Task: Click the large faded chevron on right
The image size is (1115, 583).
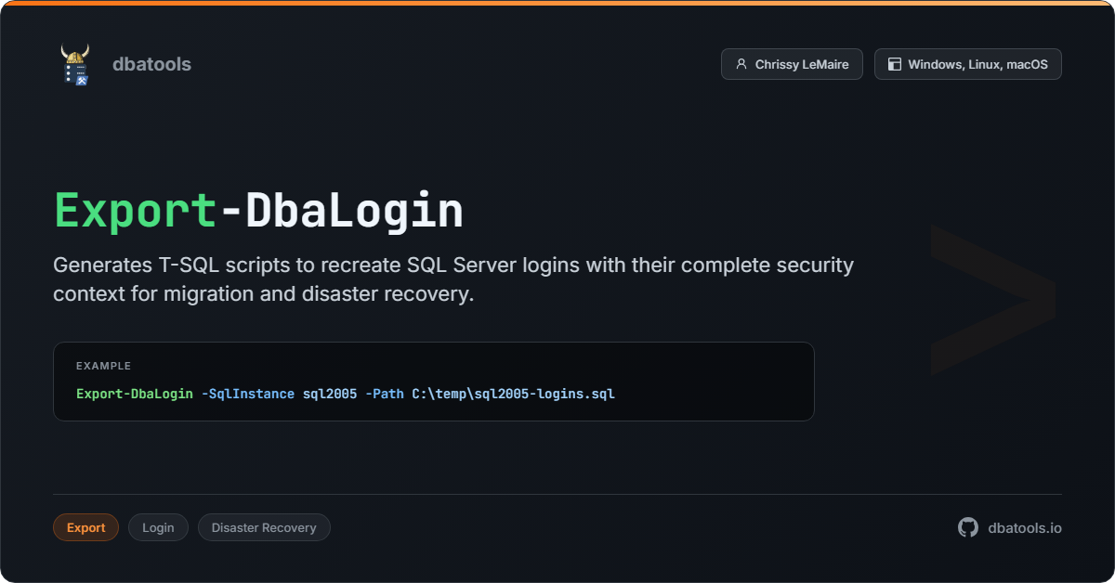Action: (991, 299)
